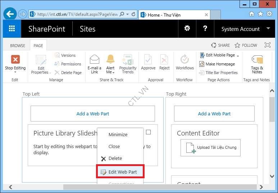Open the settings gear menu

coord(187,29)
